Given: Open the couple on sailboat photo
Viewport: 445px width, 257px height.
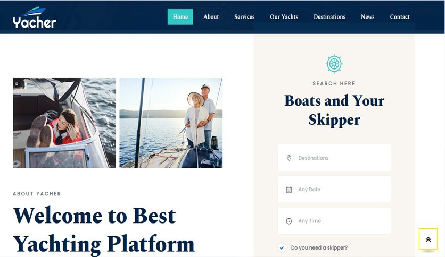Looking at the screenshot, I should [171, 123].
